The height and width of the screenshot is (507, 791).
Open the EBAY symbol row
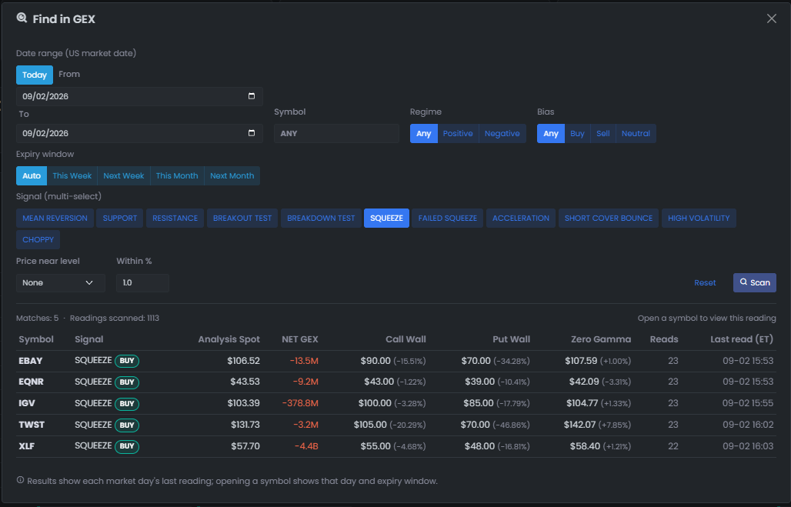pos(396,361)
